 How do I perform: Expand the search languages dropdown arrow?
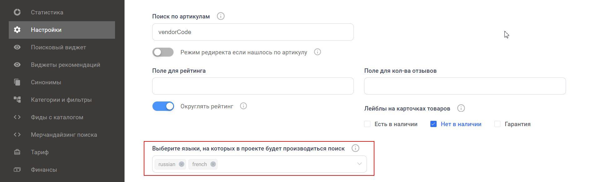point(359,164)
